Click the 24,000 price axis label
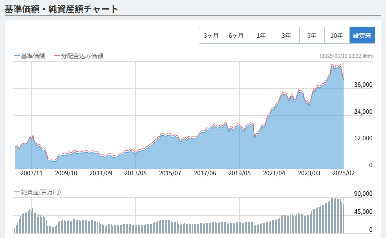 363,112
